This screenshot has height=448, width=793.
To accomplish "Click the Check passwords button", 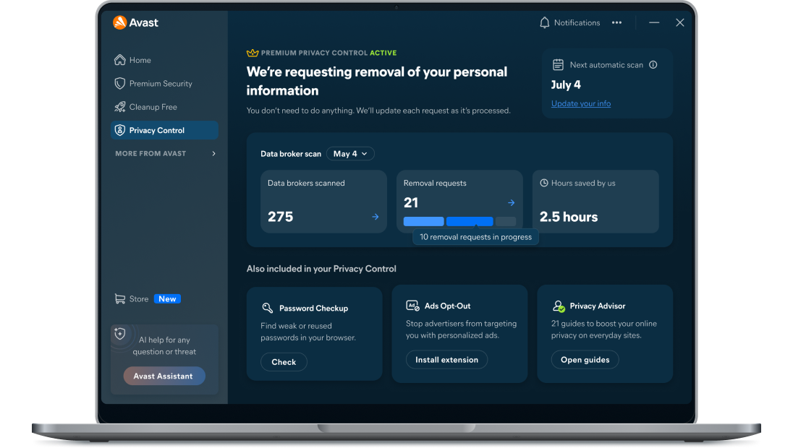I will [284, 361].
